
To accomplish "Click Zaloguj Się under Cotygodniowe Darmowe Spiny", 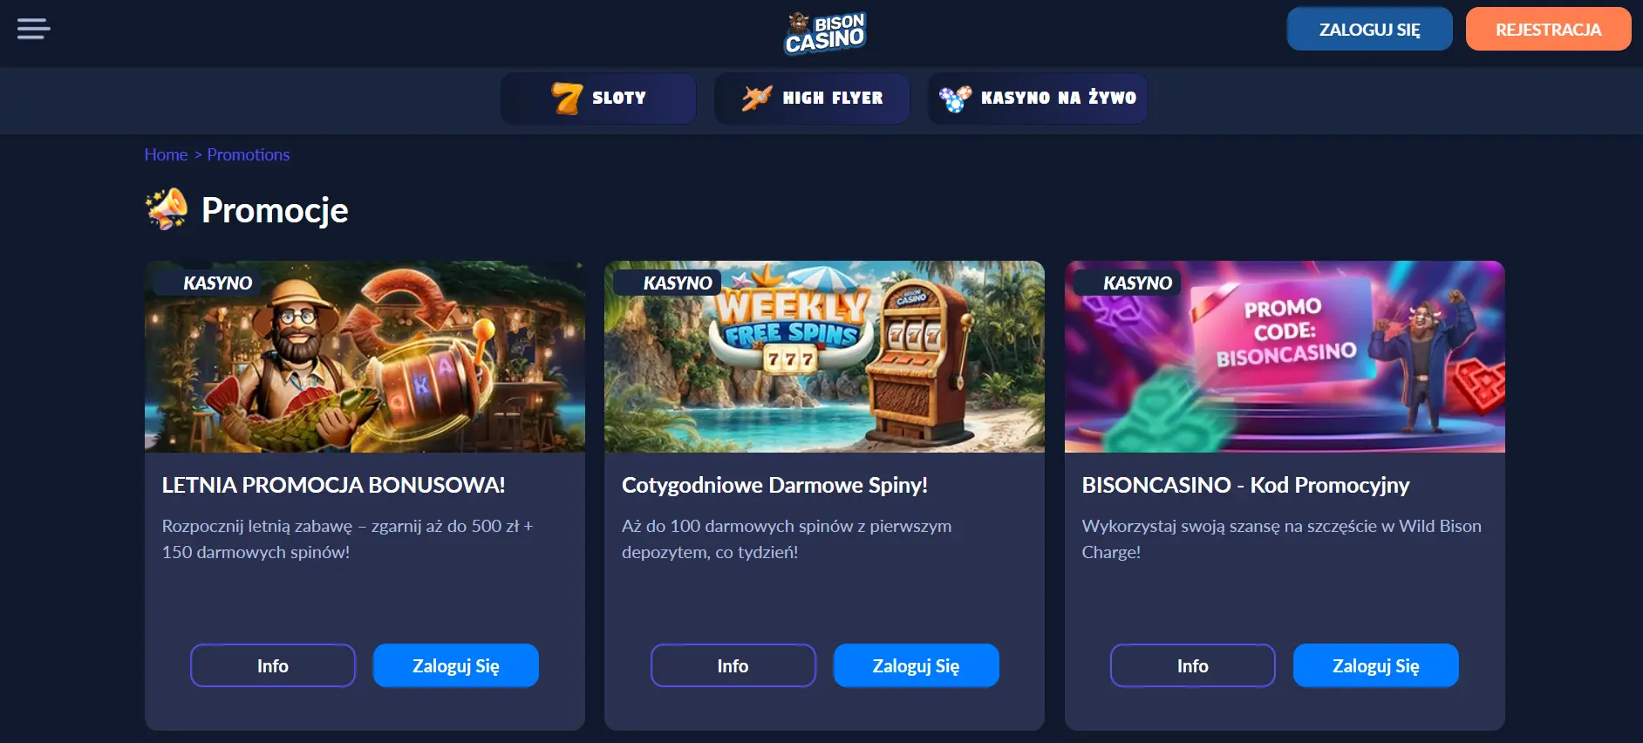I will (x=916, y=665).
